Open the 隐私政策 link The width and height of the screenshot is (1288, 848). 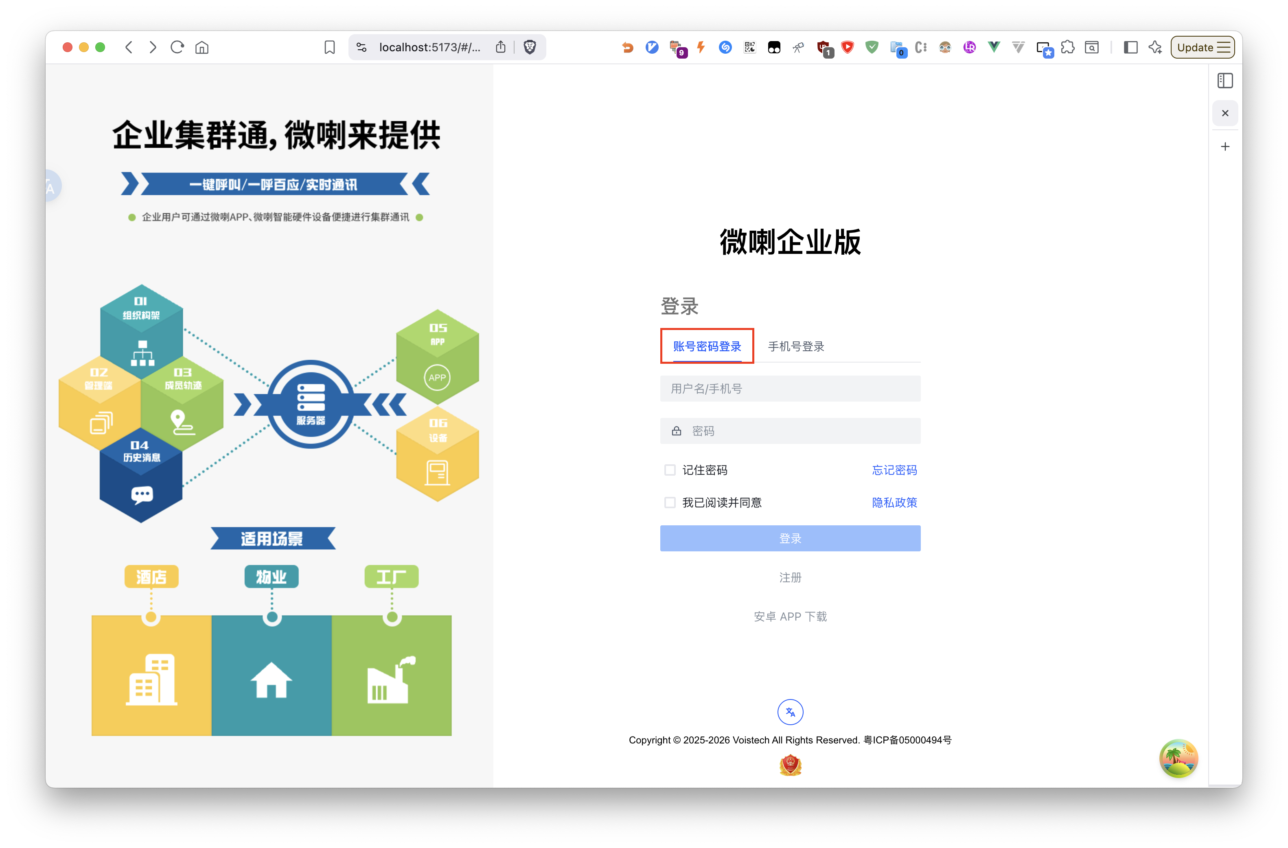point(895,503)
